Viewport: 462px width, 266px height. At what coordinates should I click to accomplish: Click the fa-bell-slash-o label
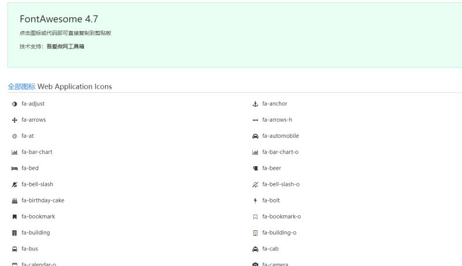281,185
